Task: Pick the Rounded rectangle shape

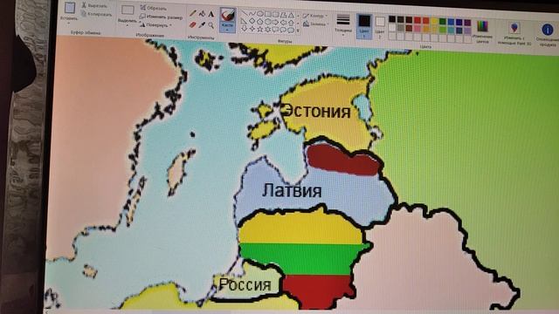Action: (x=276, y=15)
